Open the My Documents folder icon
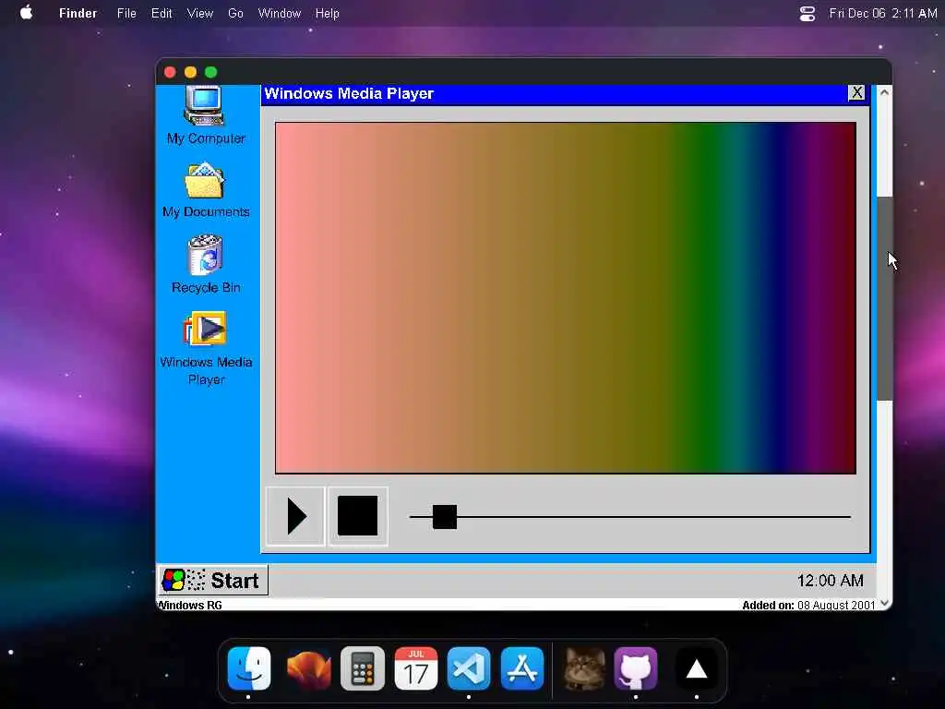 (x=205, y=180)
